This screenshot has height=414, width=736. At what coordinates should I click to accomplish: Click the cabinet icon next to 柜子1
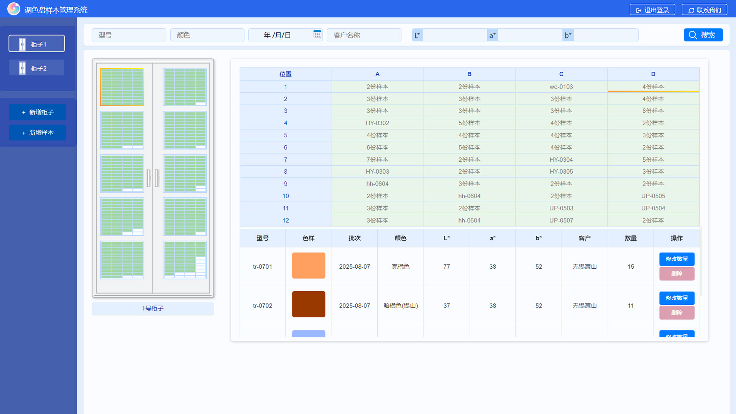[22, 44]
